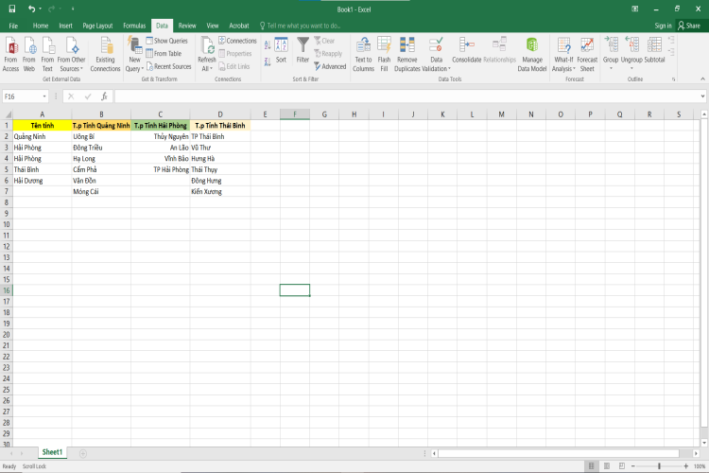Switch to Normal view in status bar
The height and width of the screenshot is (473, 709).
point(591,465)
